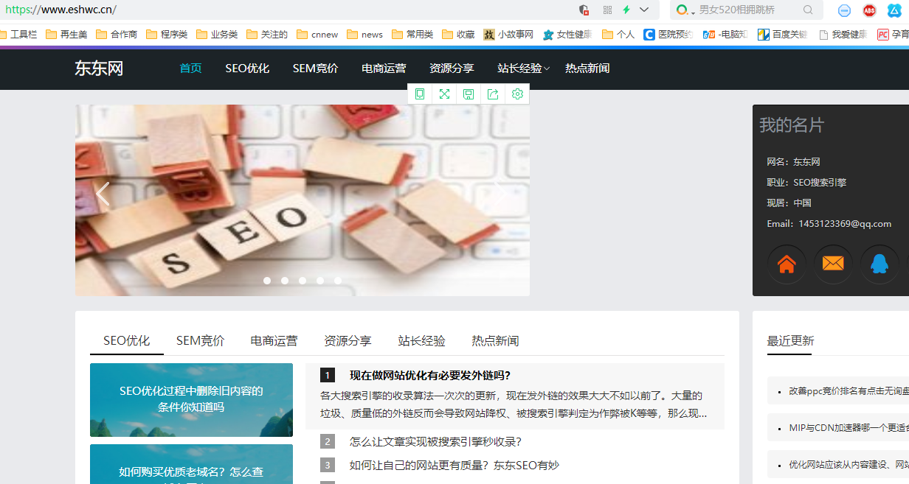This screenshot has height=484, width=909.
Task: Click the share arrow icon in floating toolbar
Action: click(x=493, y=94)
